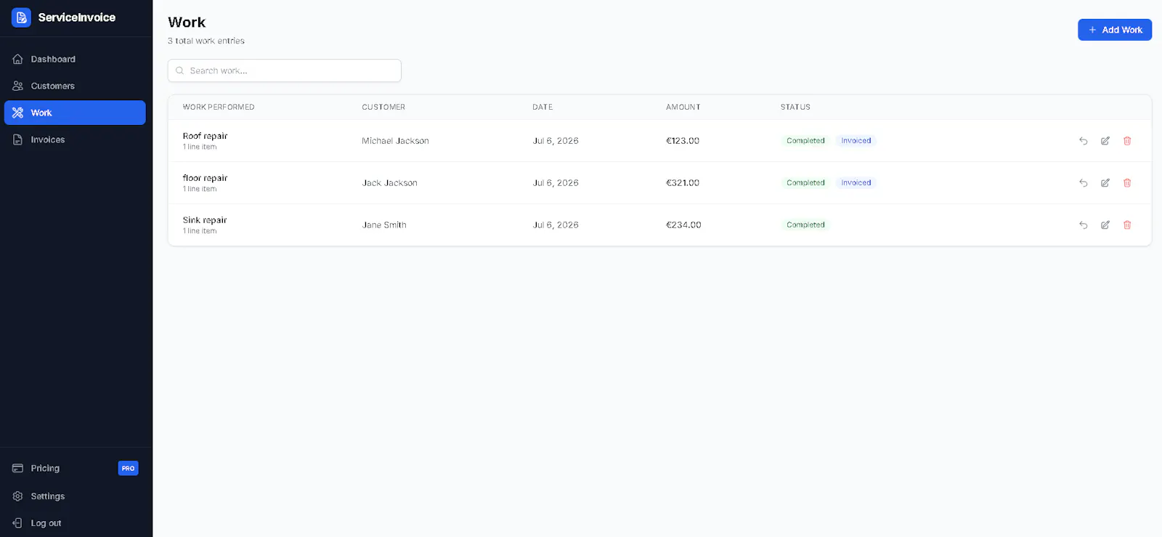Screen dimensions: 1162x537
Task: Go to the Customers section
Action: point(75,86)
